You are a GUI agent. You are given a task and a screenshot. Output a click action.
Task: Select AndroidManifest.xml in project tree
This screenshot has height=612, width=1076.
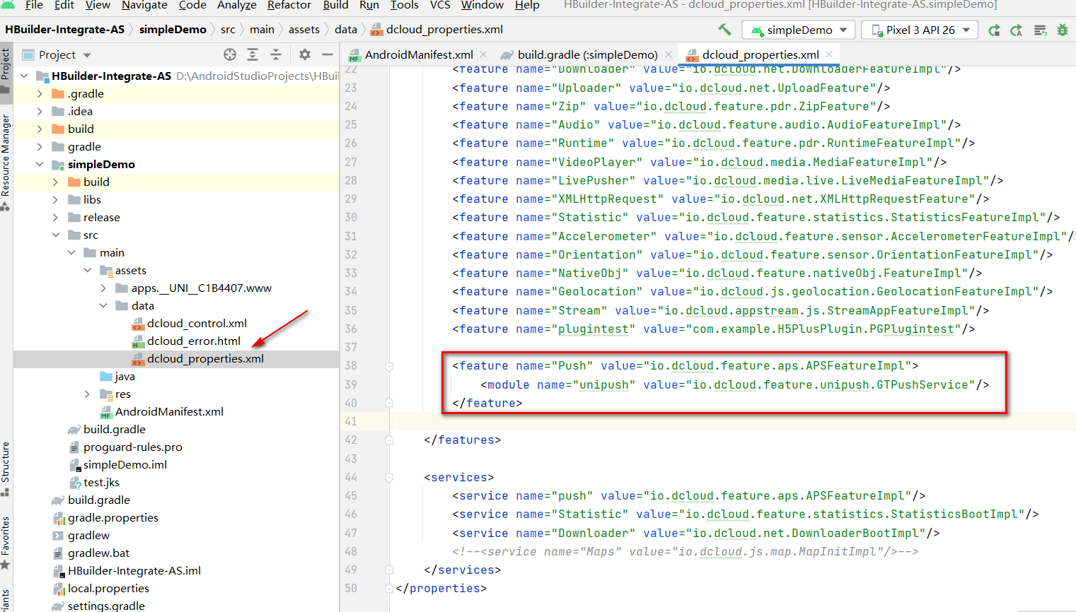pos(169,411)
